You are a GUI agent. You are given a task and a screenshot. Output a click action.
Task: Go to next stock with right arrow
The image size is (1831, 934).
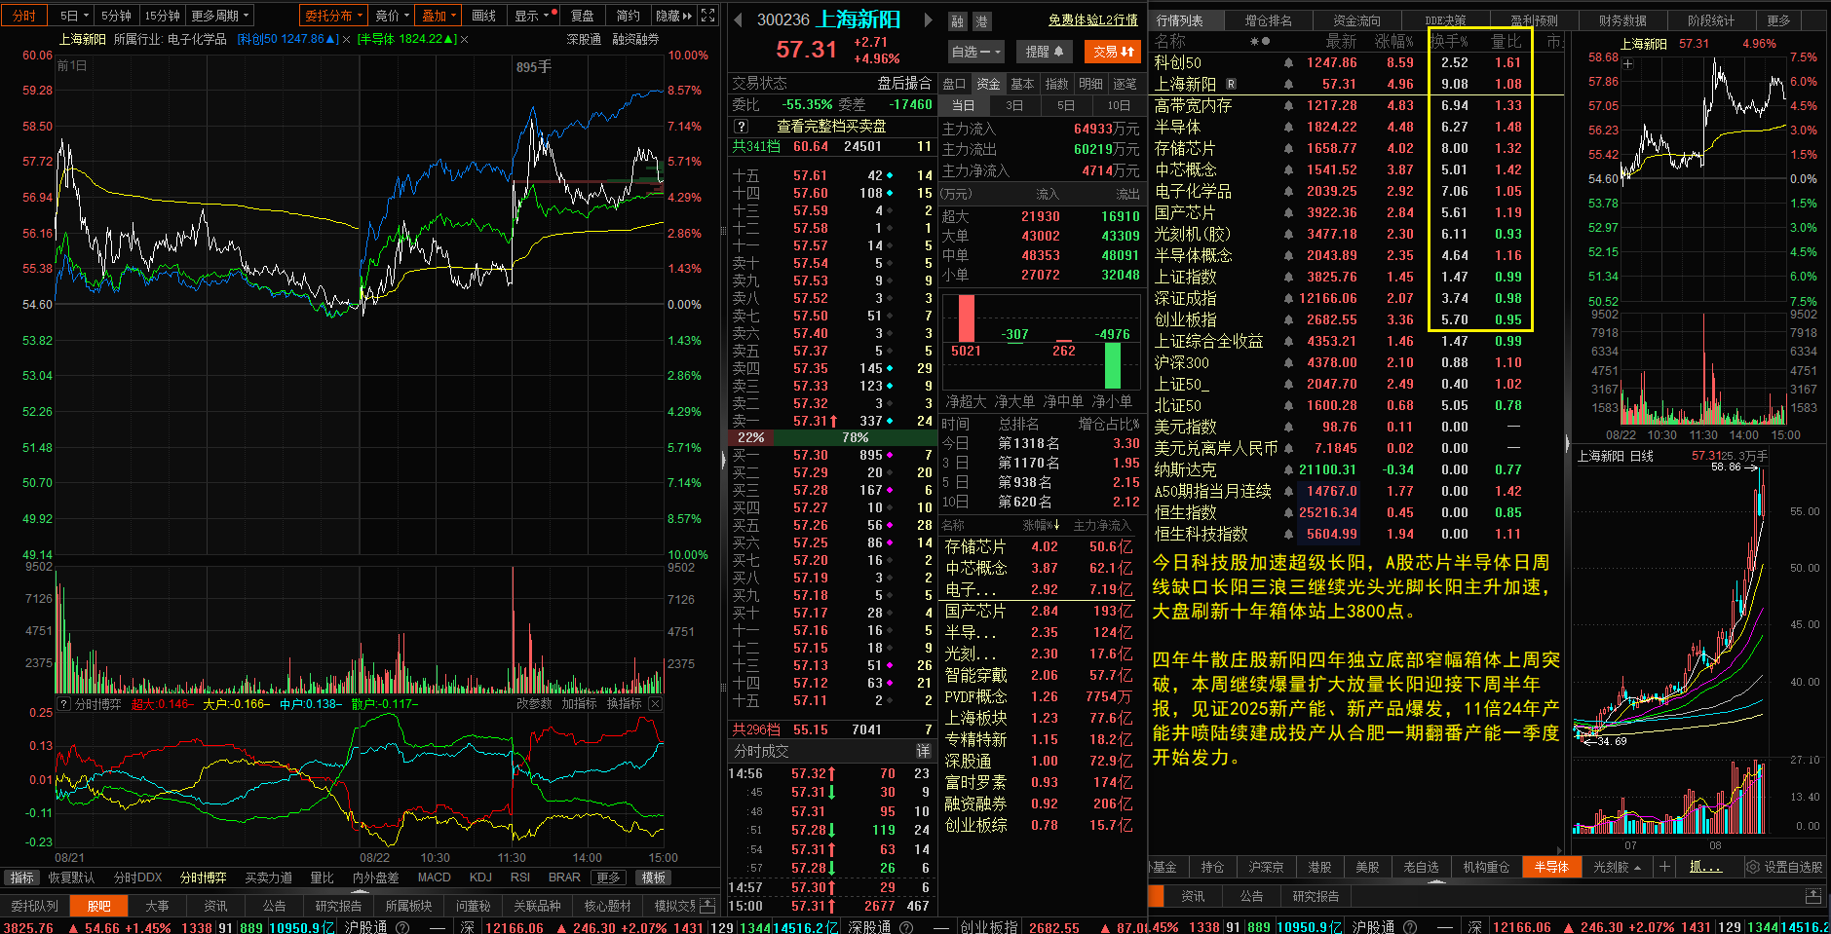(x=928, y=20)
